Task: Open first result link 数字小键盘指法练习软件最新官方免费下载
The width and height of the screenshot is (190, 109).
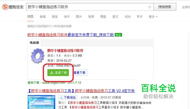Action: (70, 35)
